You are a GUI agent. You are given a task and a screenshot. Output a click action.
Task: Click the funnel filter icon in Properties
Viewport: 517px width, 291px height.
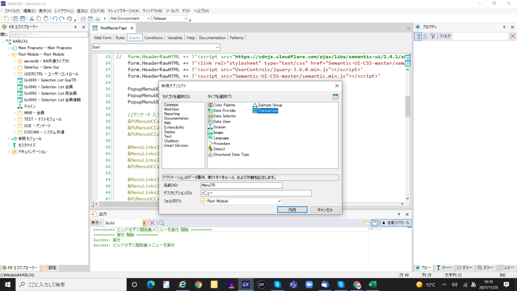point(433,36)
